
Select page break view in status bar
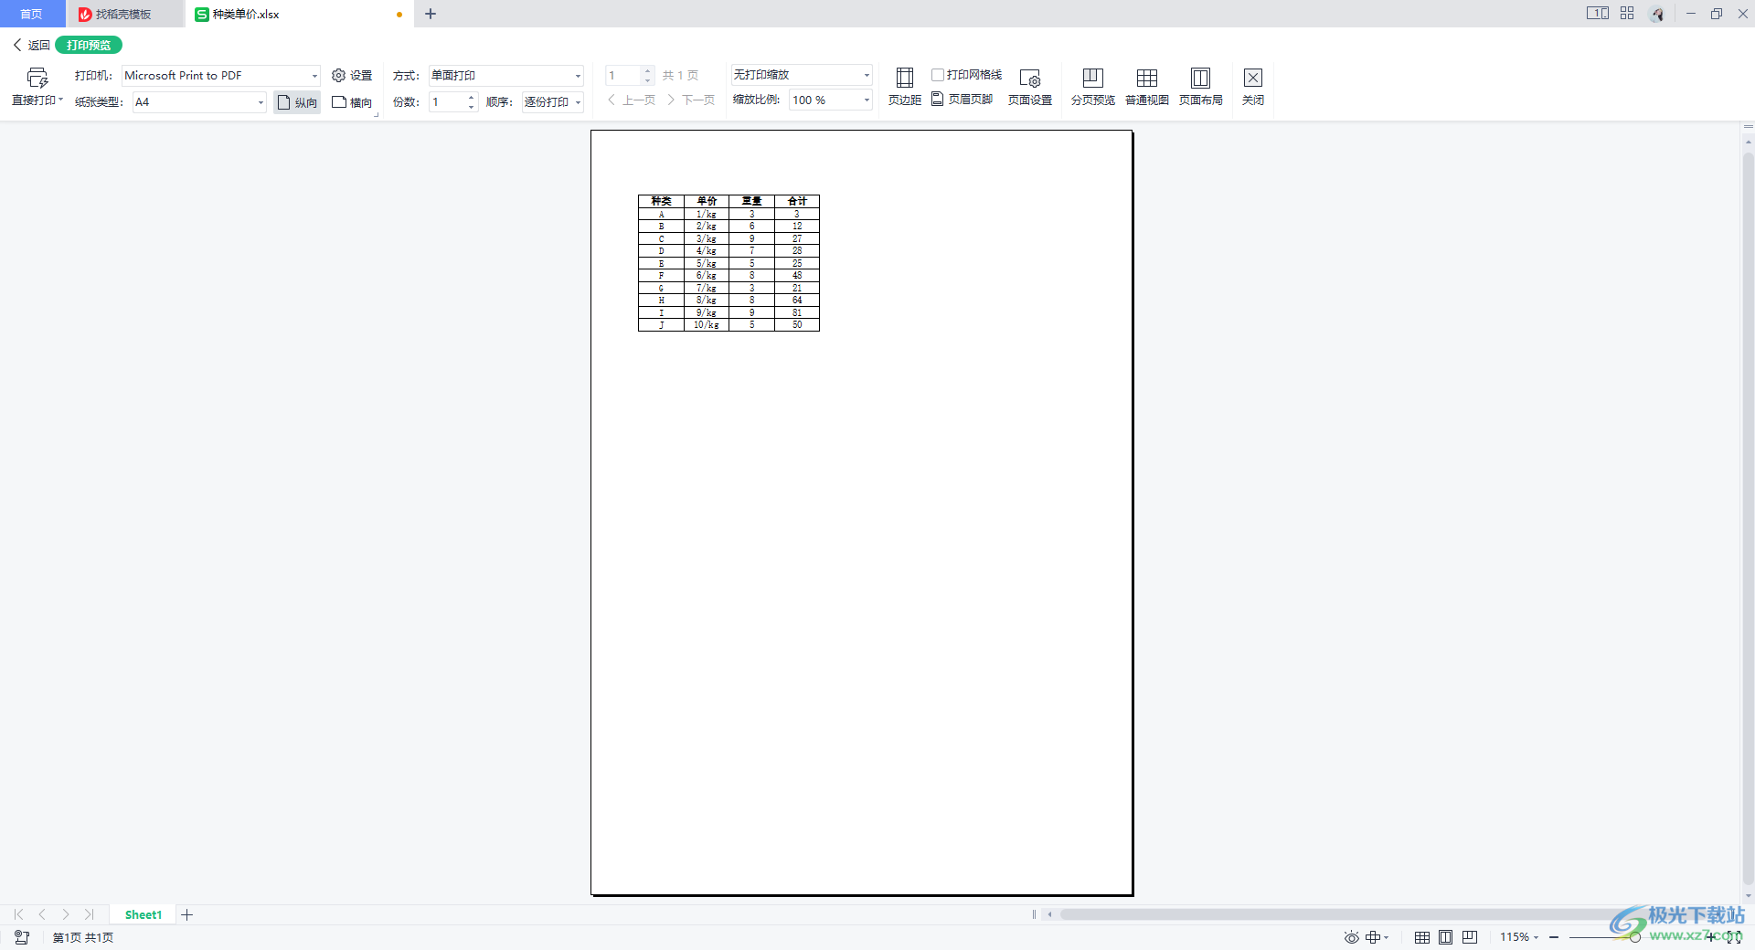coord(1470,937)
